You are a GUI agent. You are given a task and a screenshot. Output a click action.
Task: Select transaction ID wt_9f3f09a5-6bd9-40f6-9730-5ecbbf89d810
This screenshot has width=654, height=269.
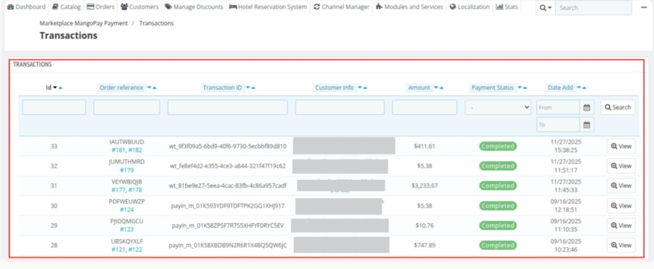coord(228,146)
